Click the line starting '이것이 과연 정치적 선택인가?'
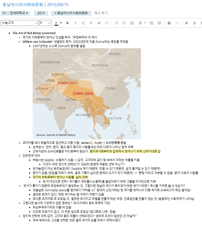The height and width of the screenshot is (226, 202). [x=84, y=164]
